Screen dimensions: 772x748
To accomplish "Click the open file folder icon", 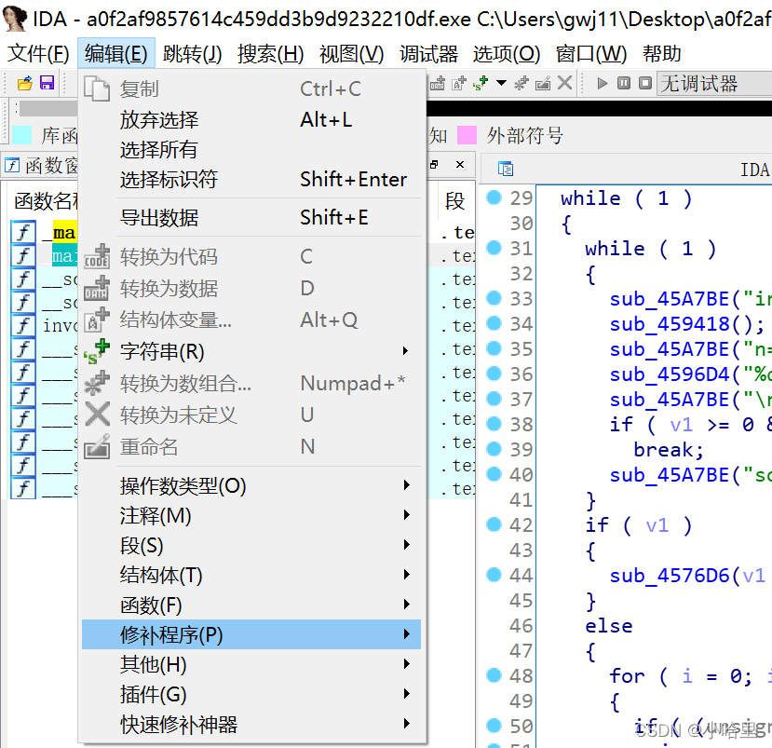I will click(25, 84).
